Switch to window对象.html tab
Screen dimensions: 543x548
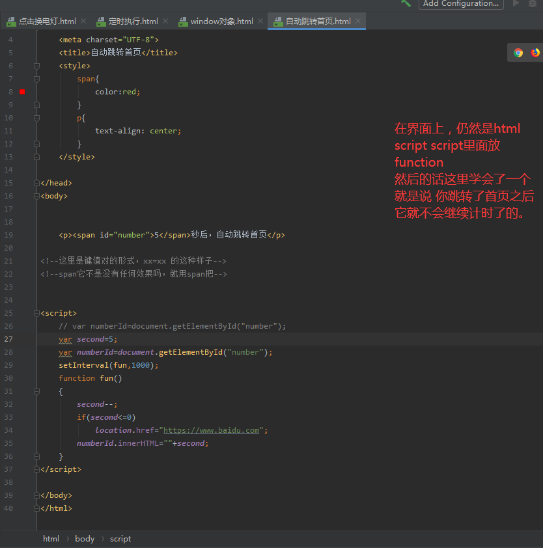(x=221, y=21)
